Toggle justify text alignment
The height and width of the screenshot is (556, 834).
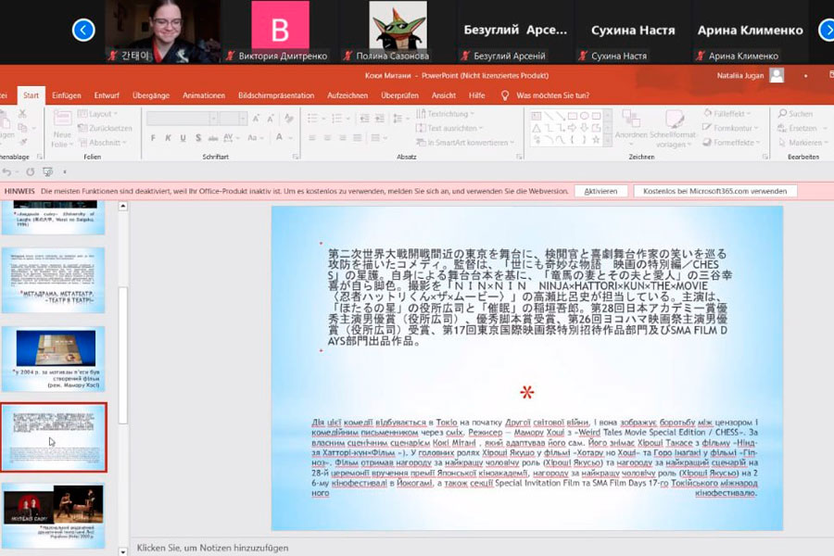358,138
